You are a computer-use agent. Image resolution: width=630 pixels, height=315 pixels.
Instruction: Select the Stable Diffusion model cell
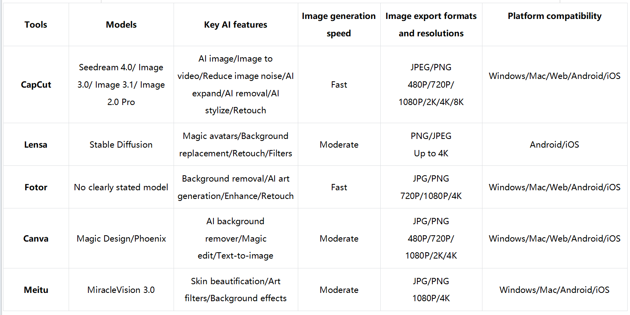click(x=121, y=145)
